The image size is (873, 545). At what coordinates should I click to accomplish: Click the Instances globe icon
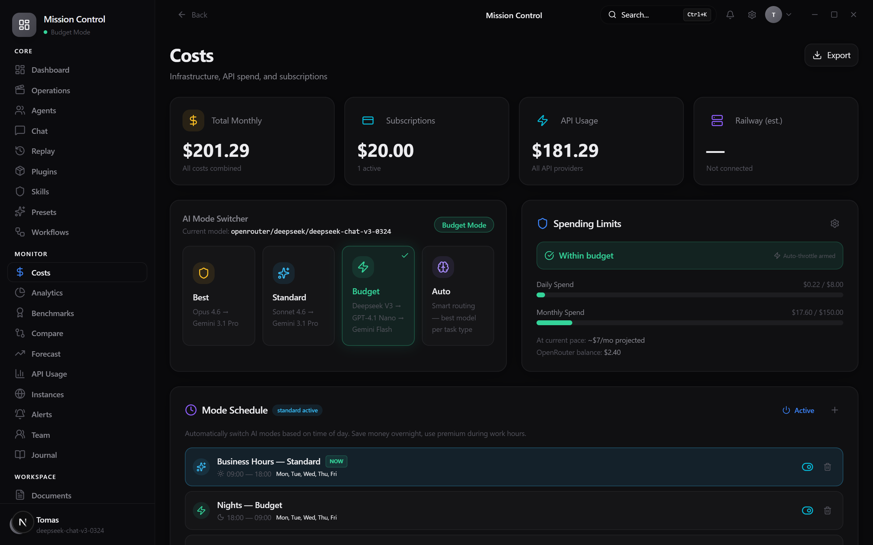(x=20, y=394)
